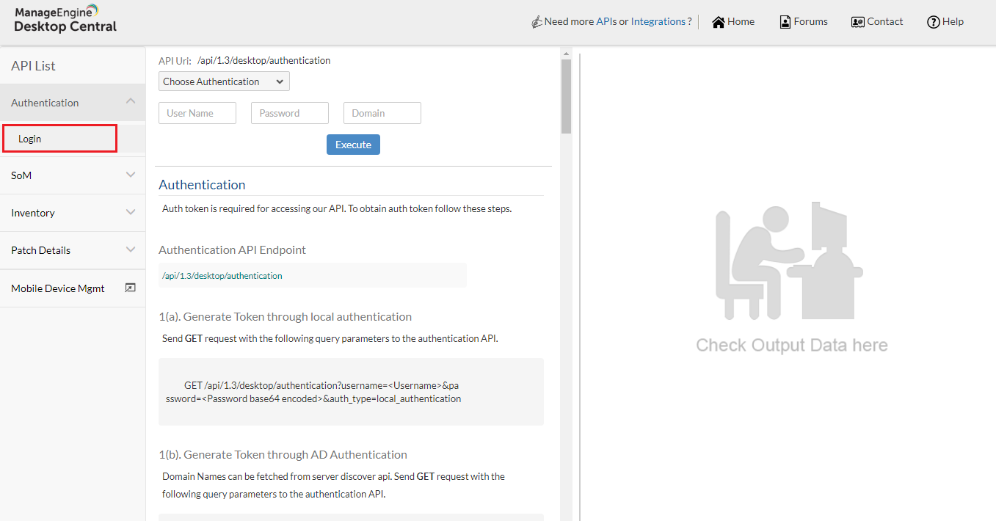Click the GET request sample code block
996x521 pixels.
(351, 392)
